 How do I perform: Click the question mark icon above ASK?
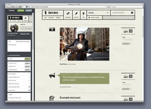(84, 14)
